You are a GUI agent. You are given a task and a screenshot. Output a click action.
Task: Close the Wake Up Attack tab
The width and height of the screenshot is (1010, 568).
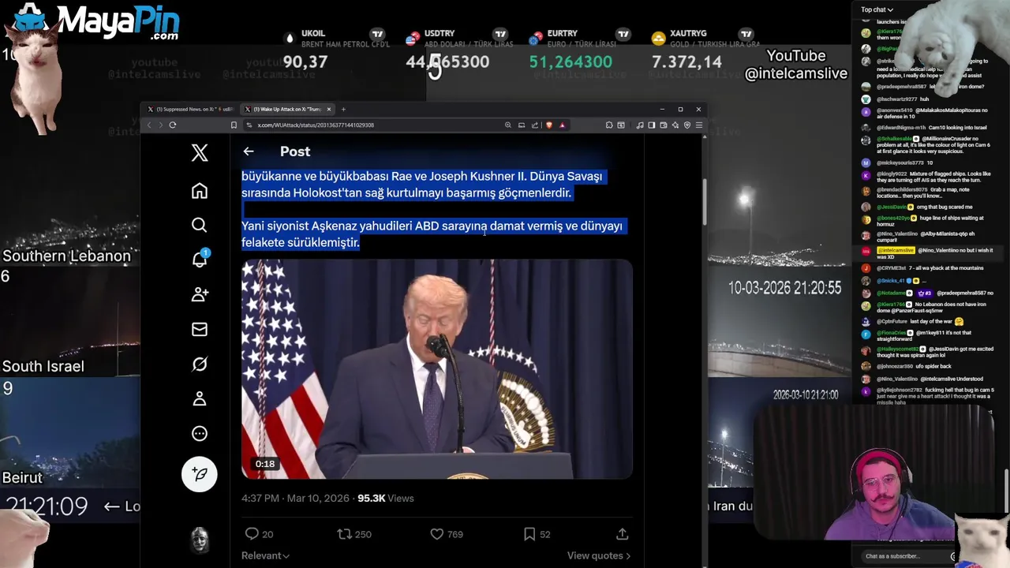pyautogui.click(x=329, y=110)
